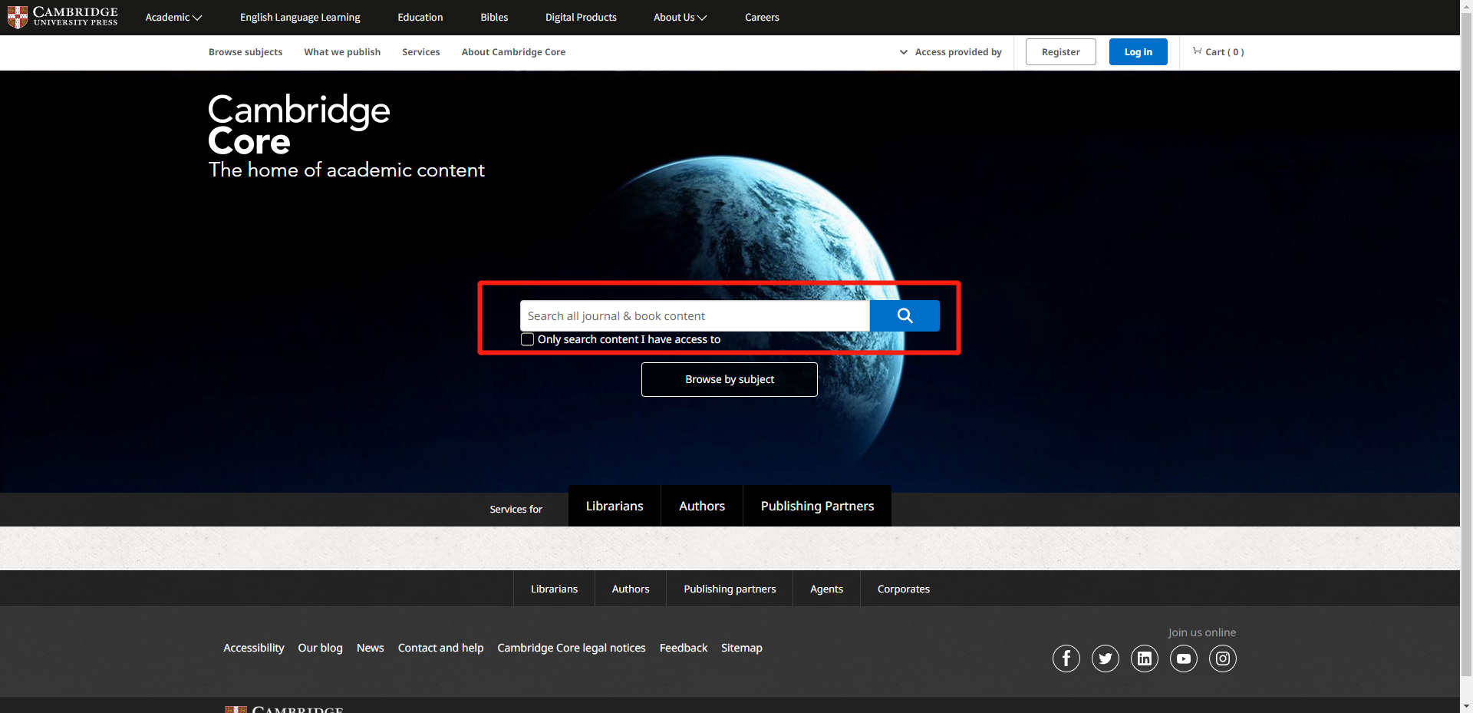Viewport: 1473px width, 713px height.
Task: Click the scrollbar down arrow
Action: 1466,706
